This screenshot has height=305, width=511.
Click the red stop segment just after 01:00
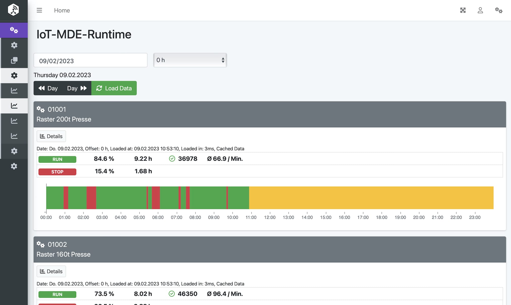point(66,198)
